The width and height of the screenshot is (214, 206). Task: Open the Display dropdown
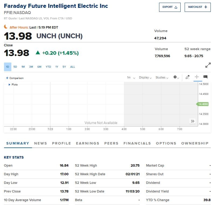click(x=145, y=78)
